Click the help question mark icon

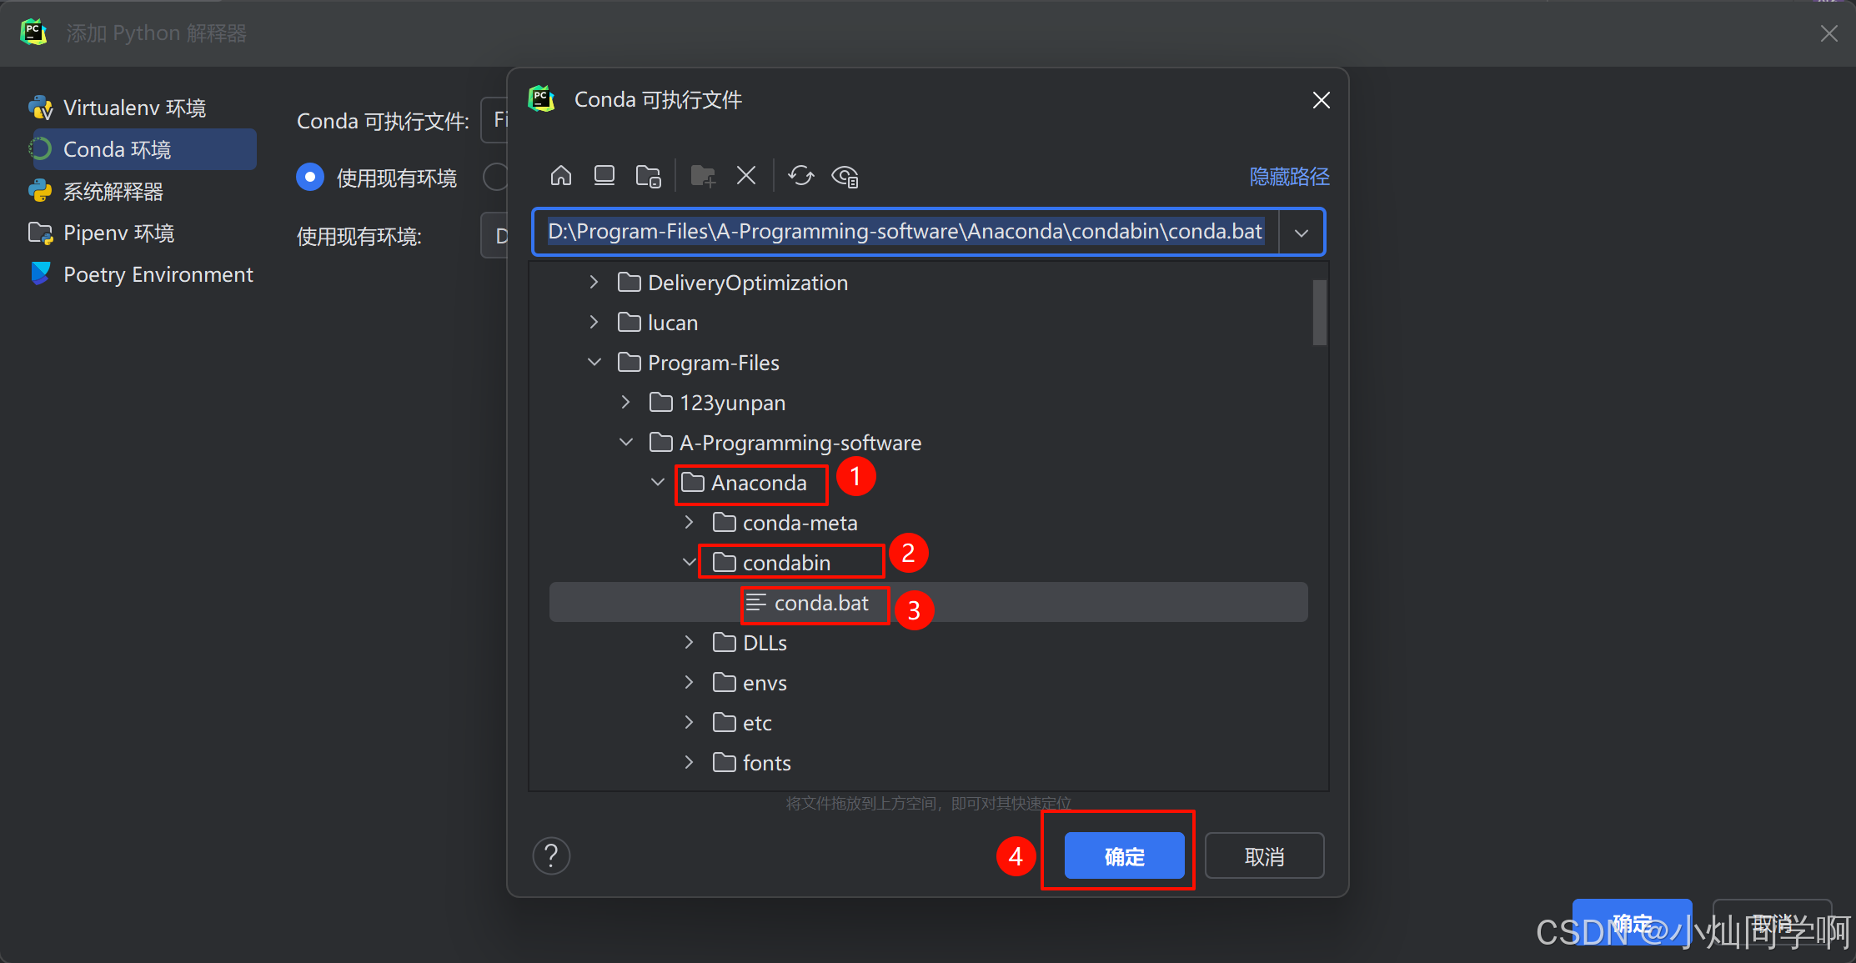551,855
